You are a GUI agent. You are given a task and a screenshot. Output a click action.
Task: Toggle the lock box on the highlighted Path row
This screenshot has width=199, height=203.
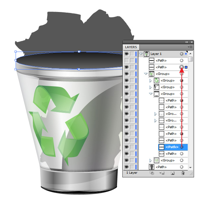[x=132, y=147]
